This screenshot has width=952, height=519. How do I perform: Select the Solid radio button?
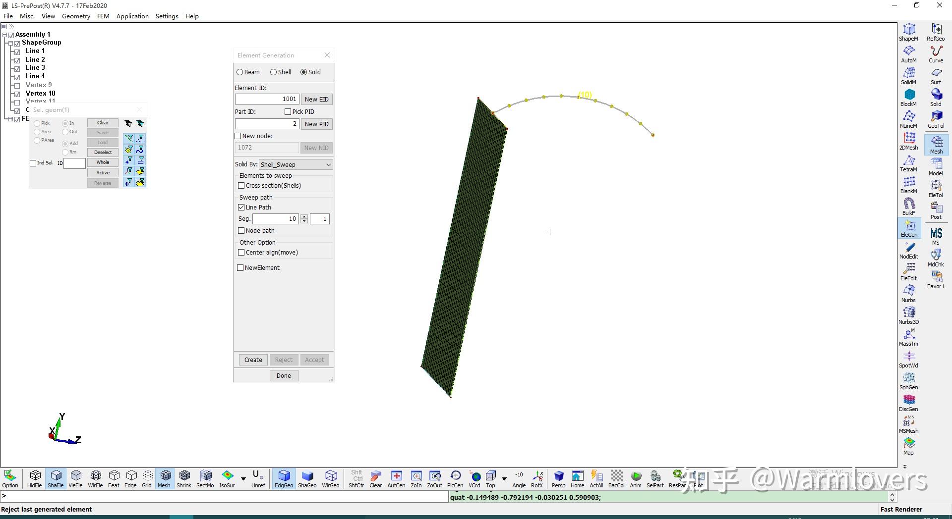click(x=304, y=72)
